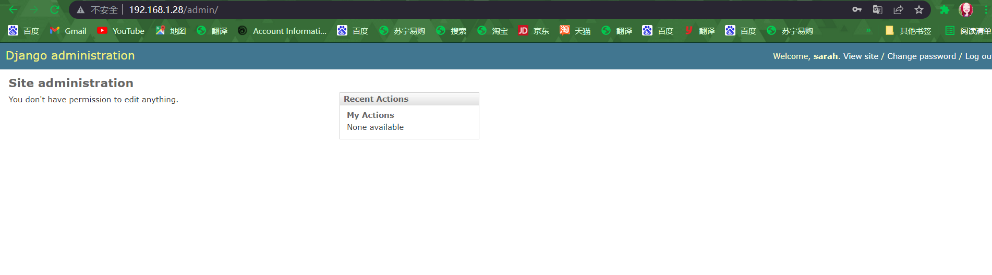The height and width of the screenshot is (275, 992).
Task: Open the 其他书签 bookmarks folder
Action: click(x=908, y=31)
